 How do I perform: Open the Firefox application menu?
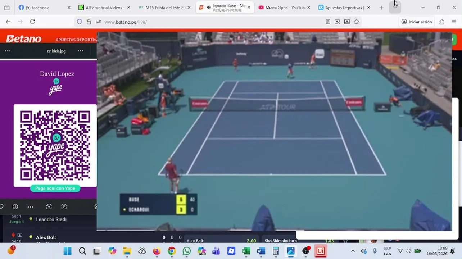(454, 22)
